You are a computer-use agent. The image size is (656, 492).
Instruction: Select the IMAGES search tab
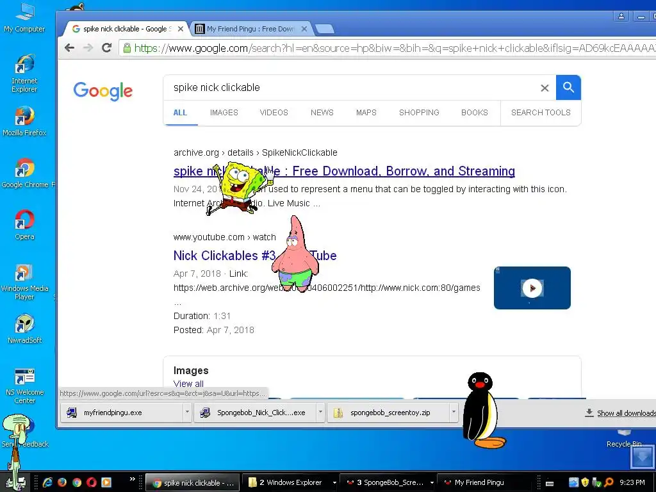224,113
